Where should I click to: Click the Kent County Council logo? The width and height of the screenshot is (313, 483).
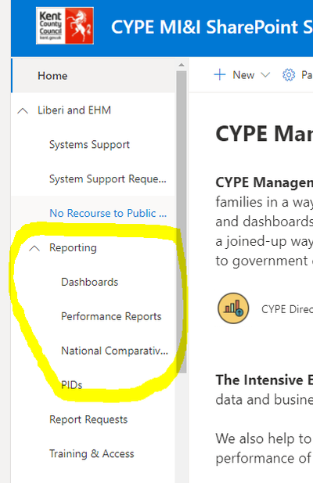click(x=65, y=26)
